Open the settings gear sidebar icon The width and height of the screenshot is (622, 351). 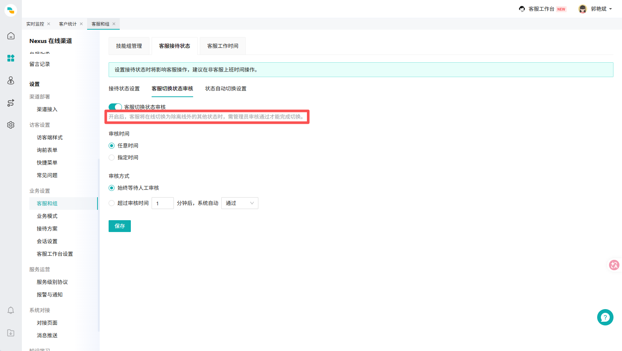(x=11, y=125)
